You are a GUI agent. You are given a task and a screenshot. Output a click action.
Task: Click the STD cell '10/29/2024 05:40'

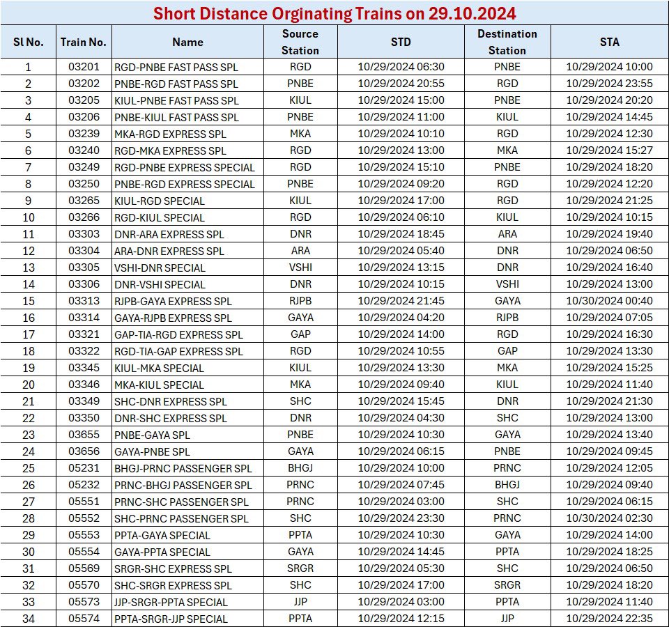tap(401, 251)
